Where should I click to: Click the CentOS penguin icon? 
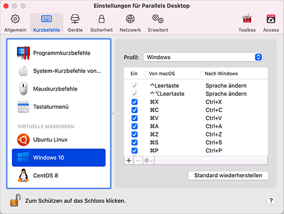coord(23,175)
